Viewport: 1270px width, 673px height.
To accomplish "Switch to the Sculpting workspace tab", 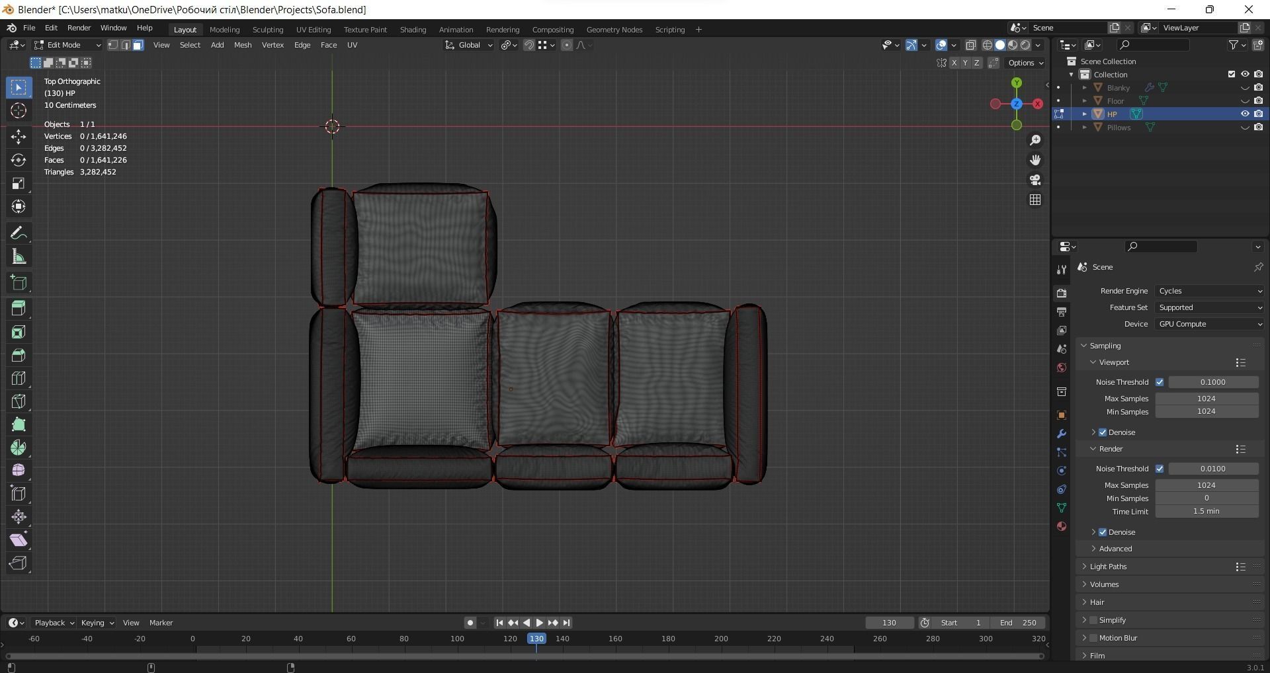I will pos(268,29).
